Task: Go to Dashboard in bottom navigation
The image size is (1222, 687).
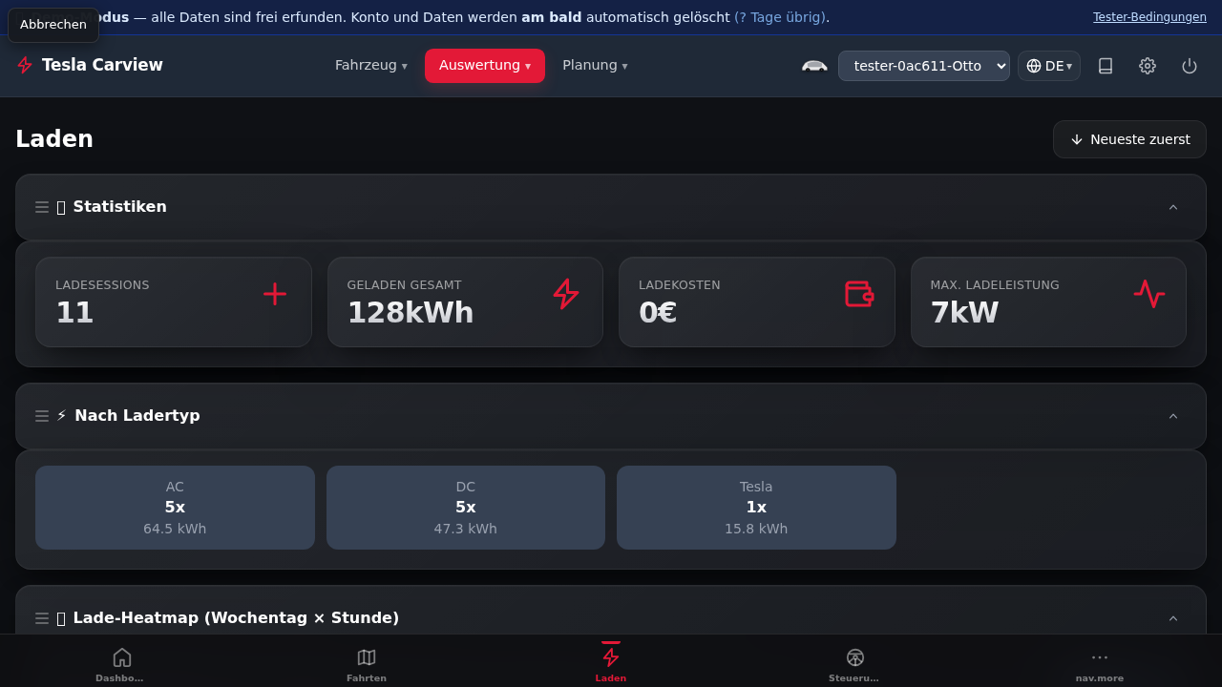Action: point(122,664)
